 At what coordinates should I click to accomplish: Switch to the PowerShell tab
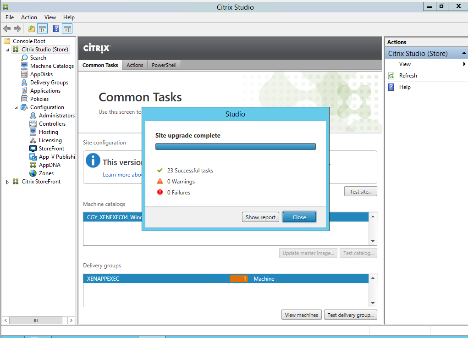click(164, 65)
